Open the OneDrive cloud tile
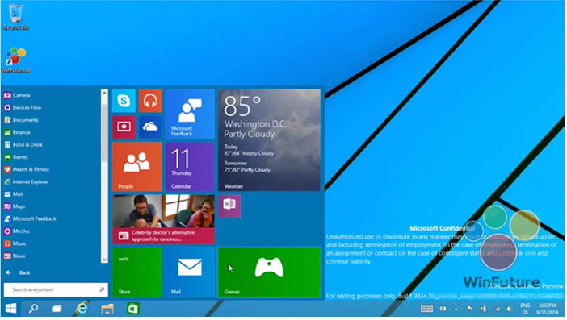Image resolution: width=567 pixels, height=320 pixels. (x=150, y=127)
